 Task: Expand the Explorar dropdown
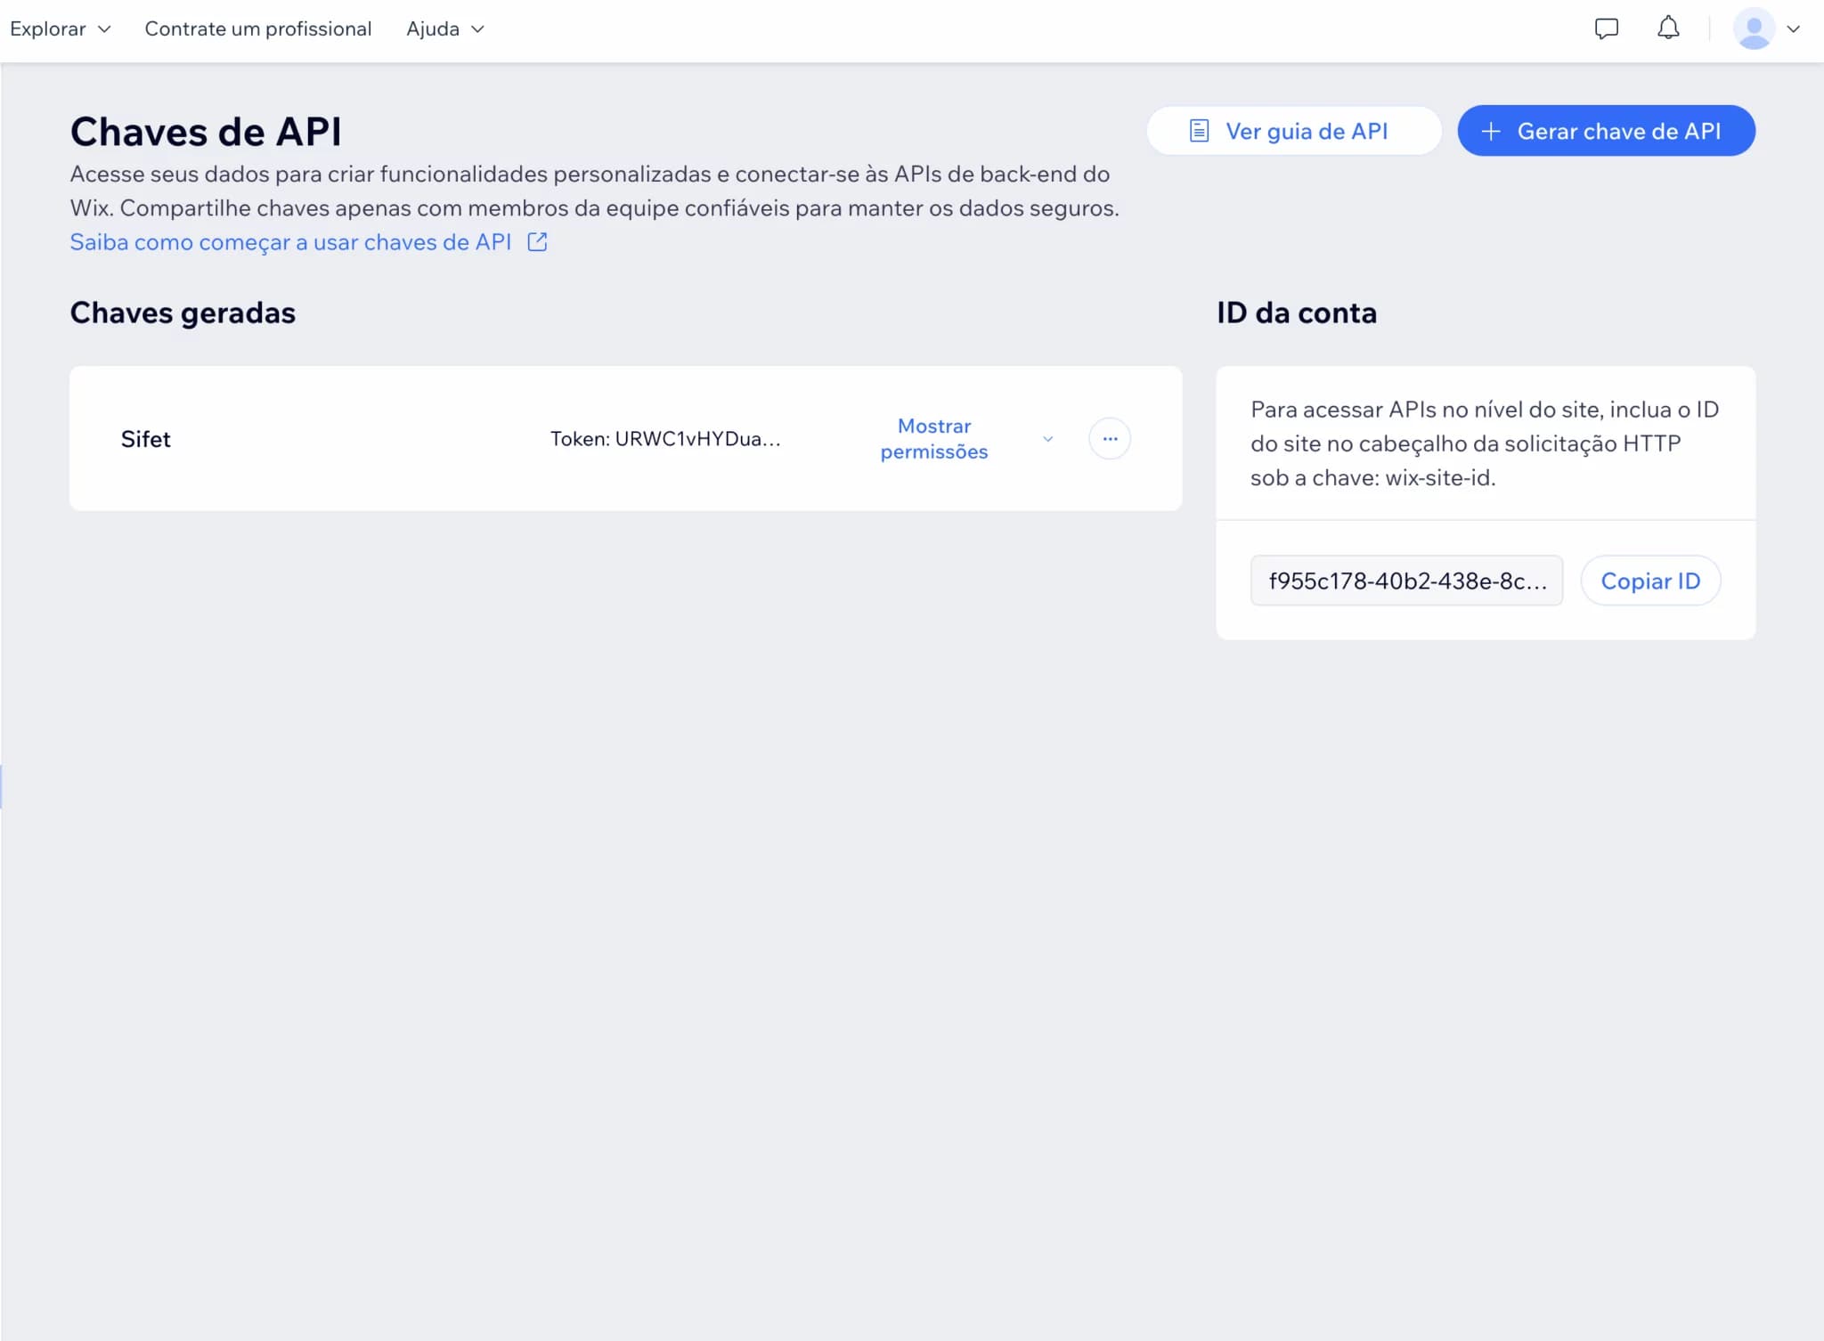pos(60,28)
